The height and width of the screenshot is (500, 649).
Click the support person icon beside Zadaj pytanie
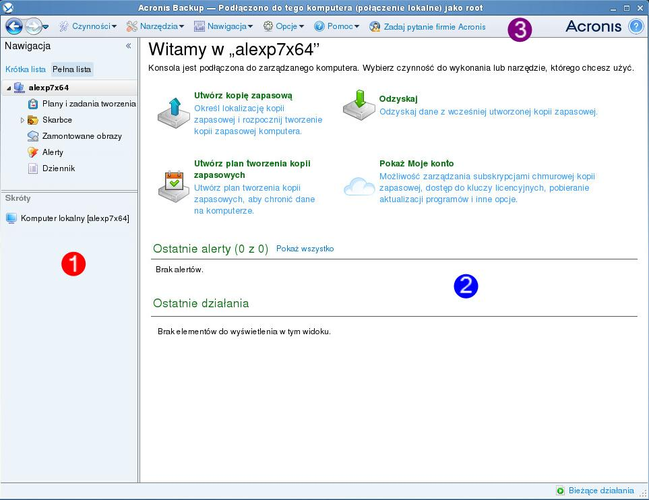click(x=375, y=26)
